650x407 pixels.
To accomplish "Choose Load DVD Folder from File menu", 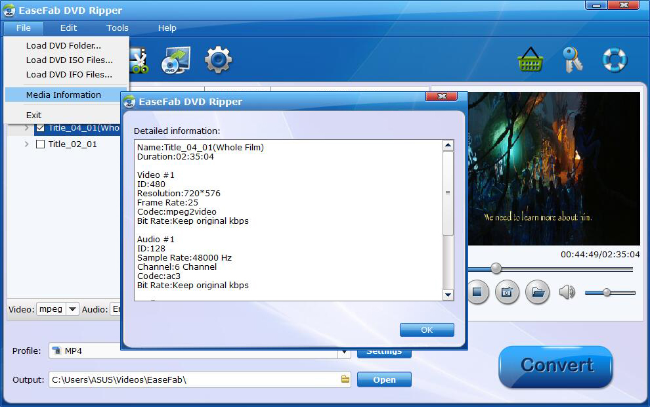I will pyautogui.click(x=66, y=45).
